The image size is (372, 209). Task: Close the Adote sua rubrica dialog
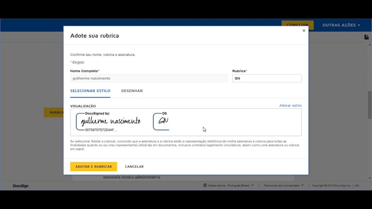[x=304, y=30]
